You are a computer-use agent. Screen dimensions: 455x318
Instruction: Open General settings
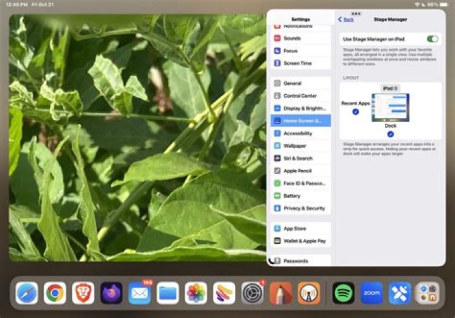tap(301, 83)
